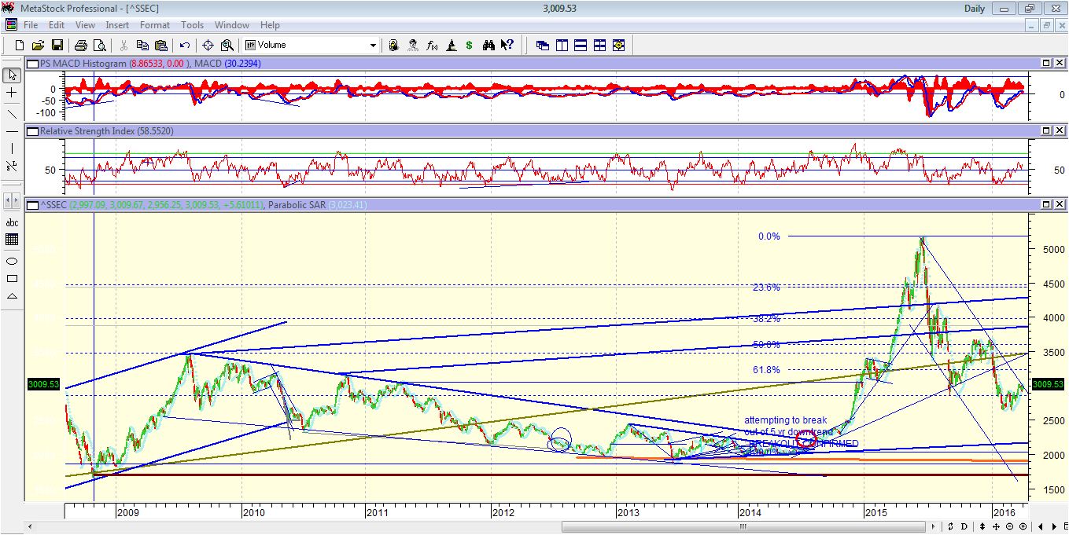Expand the PS MACD Histogram pane control

tap(1045, 63)
